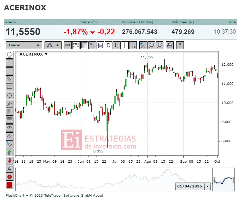Open the start date dropdown arrow
The height and width of the screenshot is (197, 238).
click(x=207, y=186)
